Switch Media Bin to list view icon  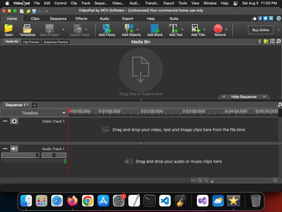coord(272,41)
